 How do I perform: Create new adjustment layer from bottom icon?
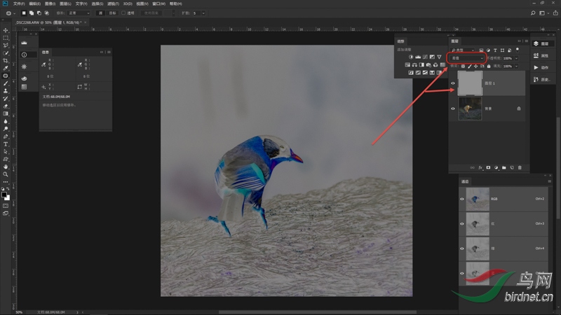click(496, 168)
